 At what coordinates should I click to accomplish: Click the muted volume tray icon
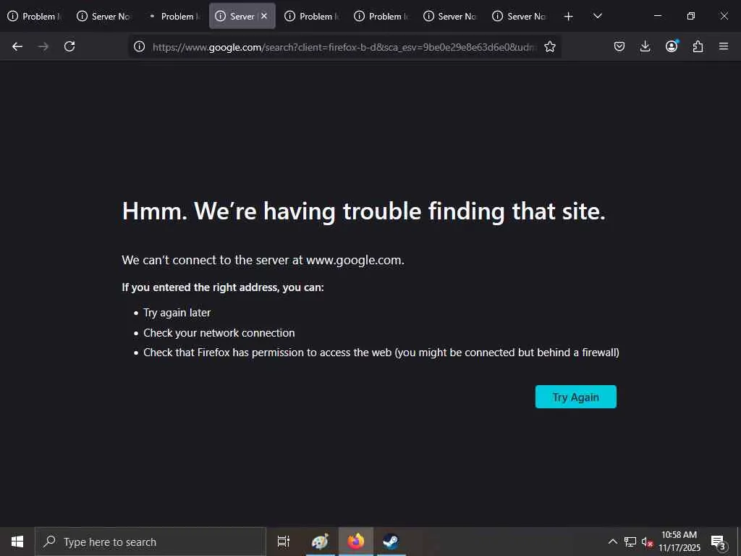(x=647, y=542)
